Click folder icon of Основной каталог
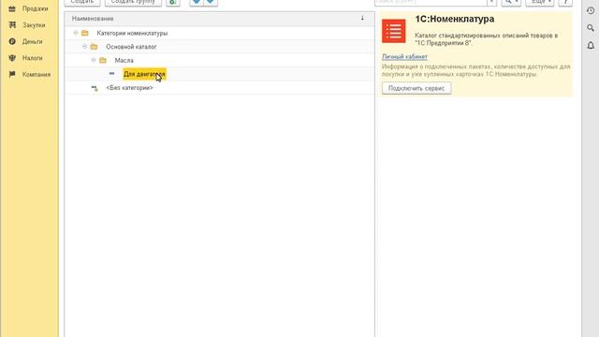Screen dimensions: 599x337 [x=94, y=47]
